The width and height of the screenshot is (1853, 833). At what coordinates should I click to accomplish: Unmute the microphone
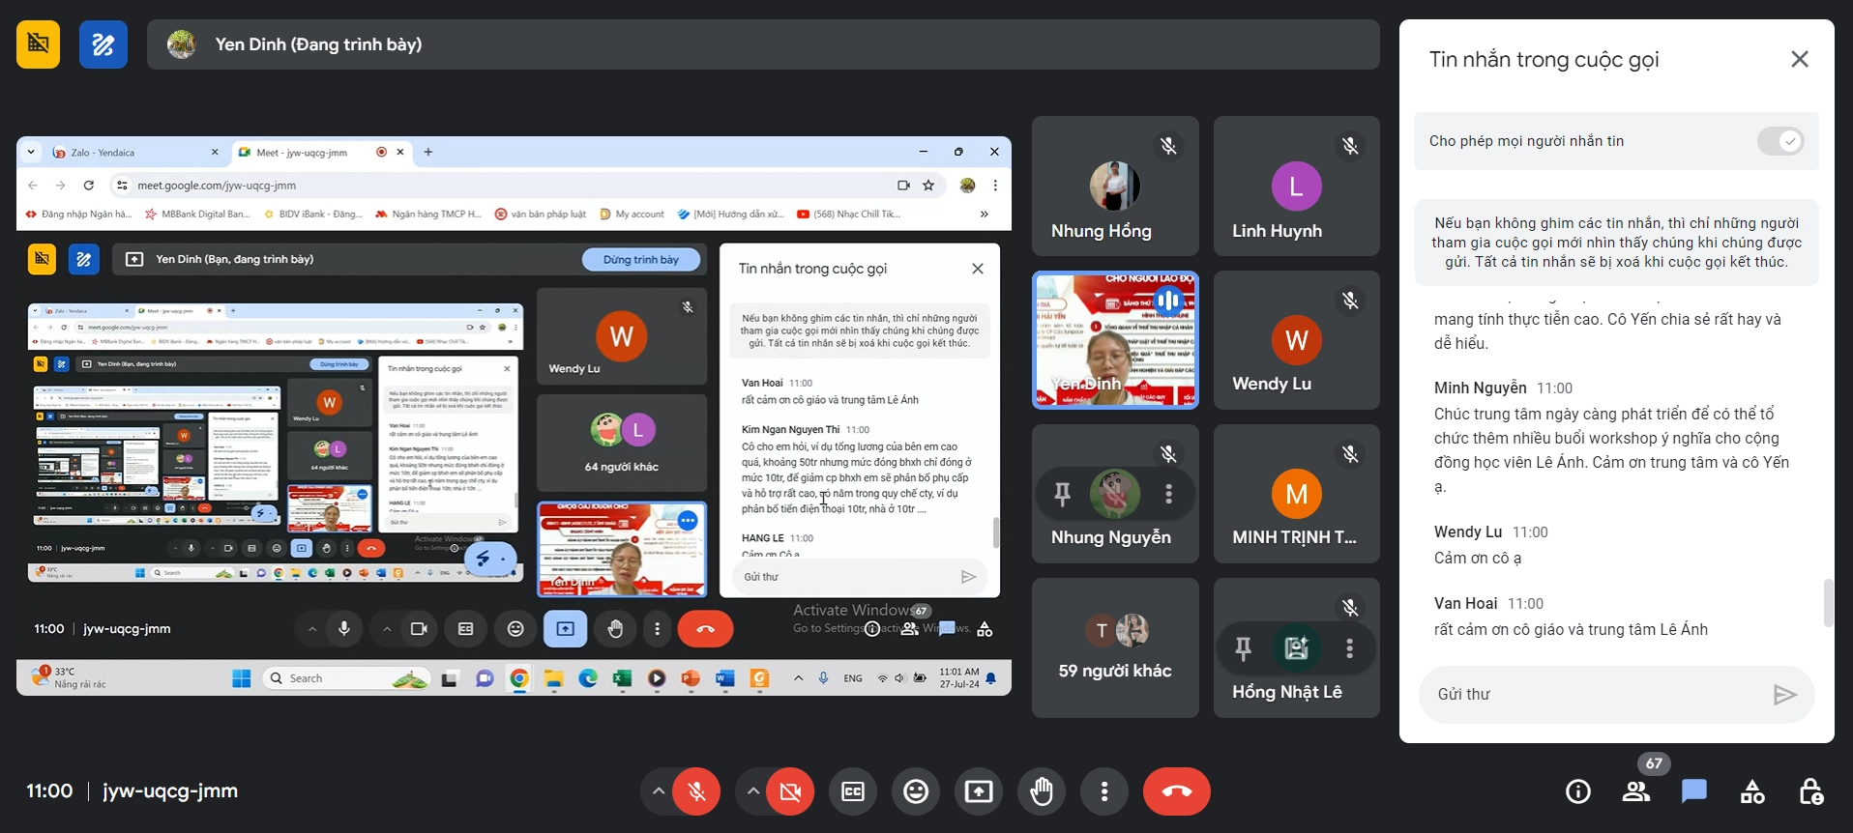[696, 792]
